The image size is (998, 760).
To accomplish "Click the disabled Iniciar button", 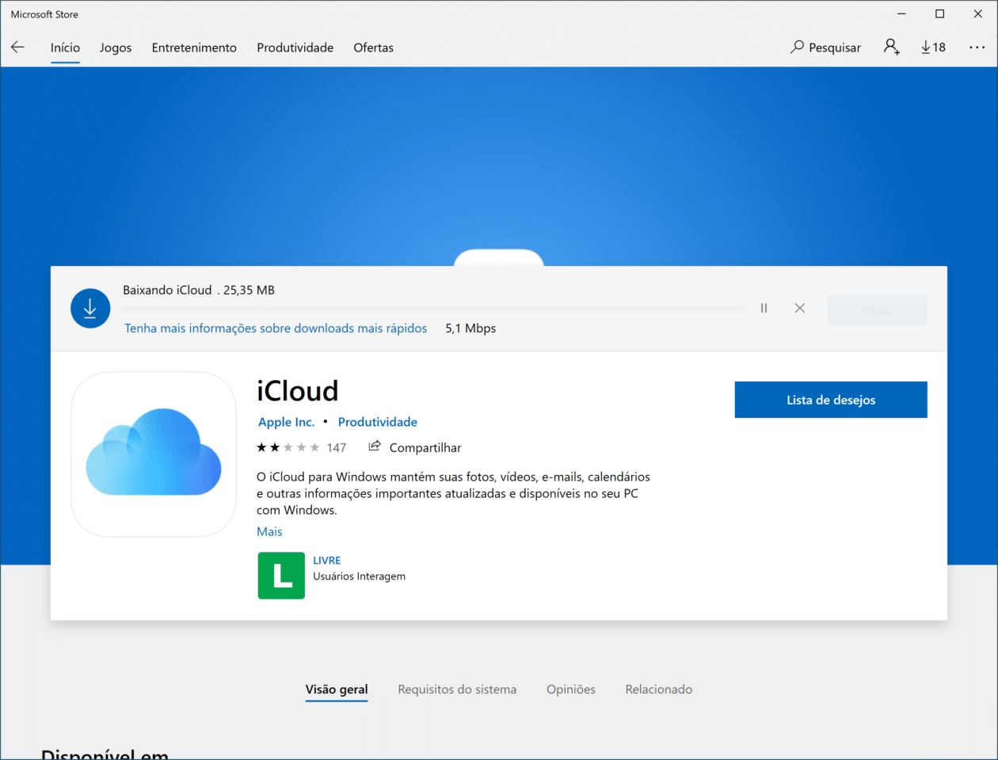I will pos(878,311).
